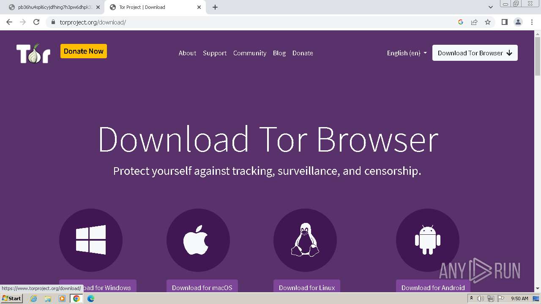The height and width of the screenshot is (304, 541).
Task: Open Internet Explorer from the taskbar
Action: [34, 299]
